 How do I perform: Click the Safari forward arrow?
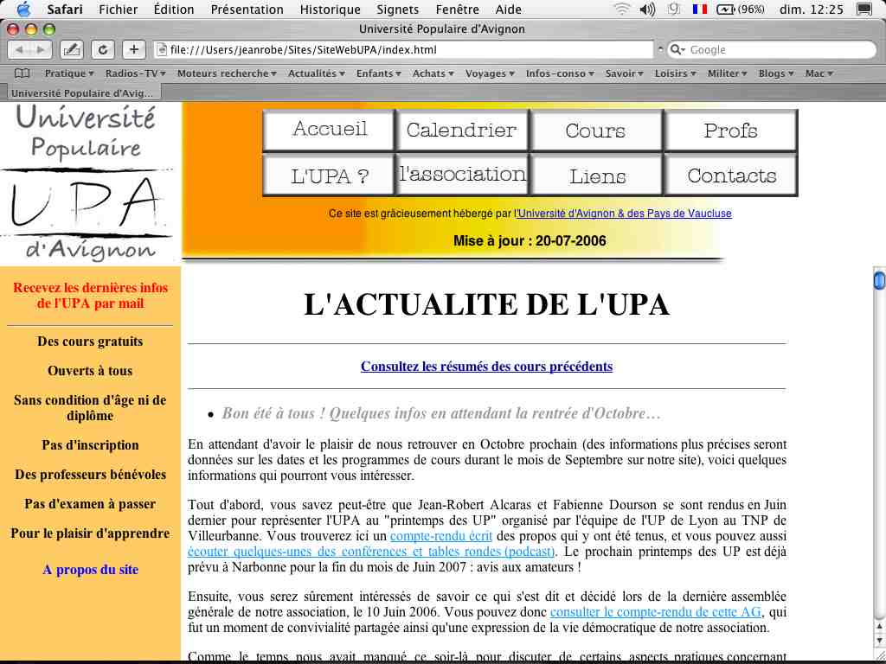click(40, 49)
